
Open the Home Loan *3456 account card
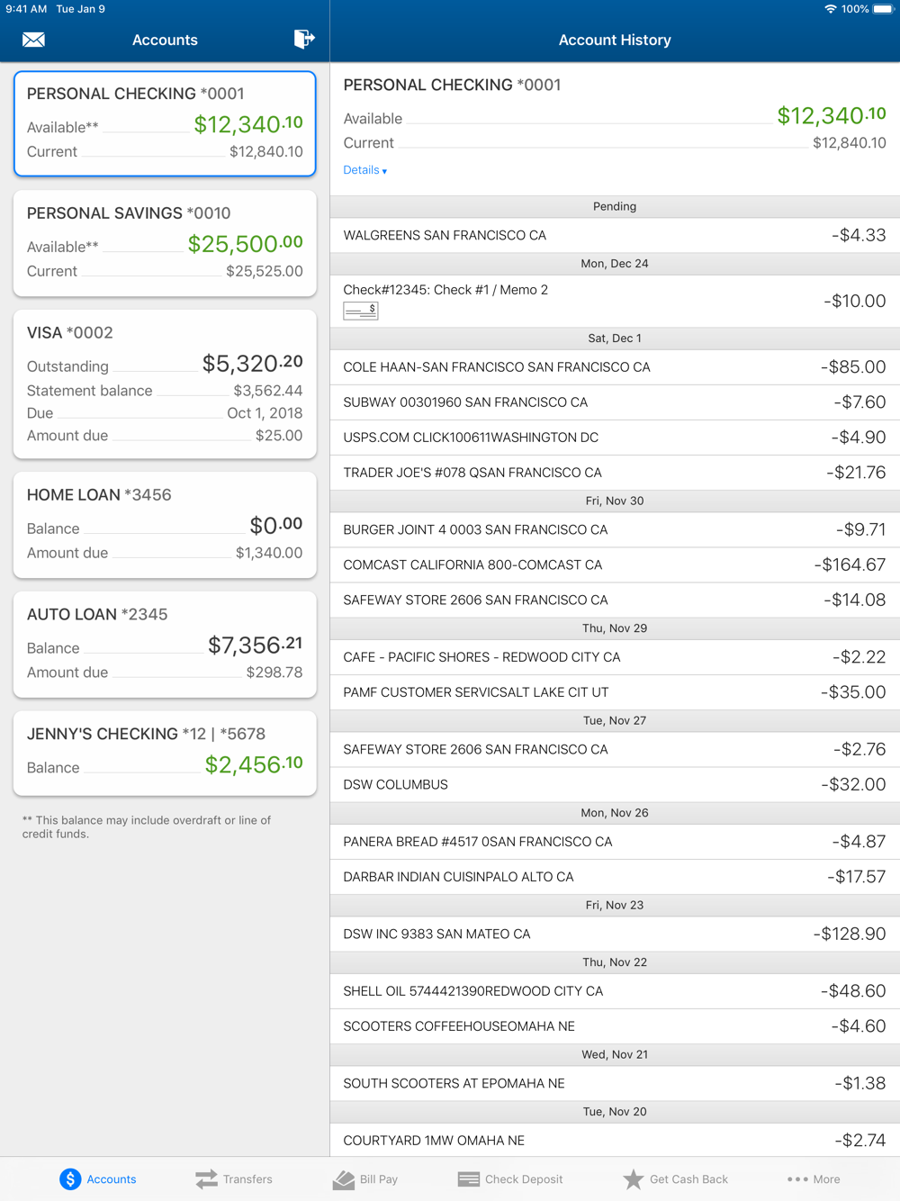(165, 525)
